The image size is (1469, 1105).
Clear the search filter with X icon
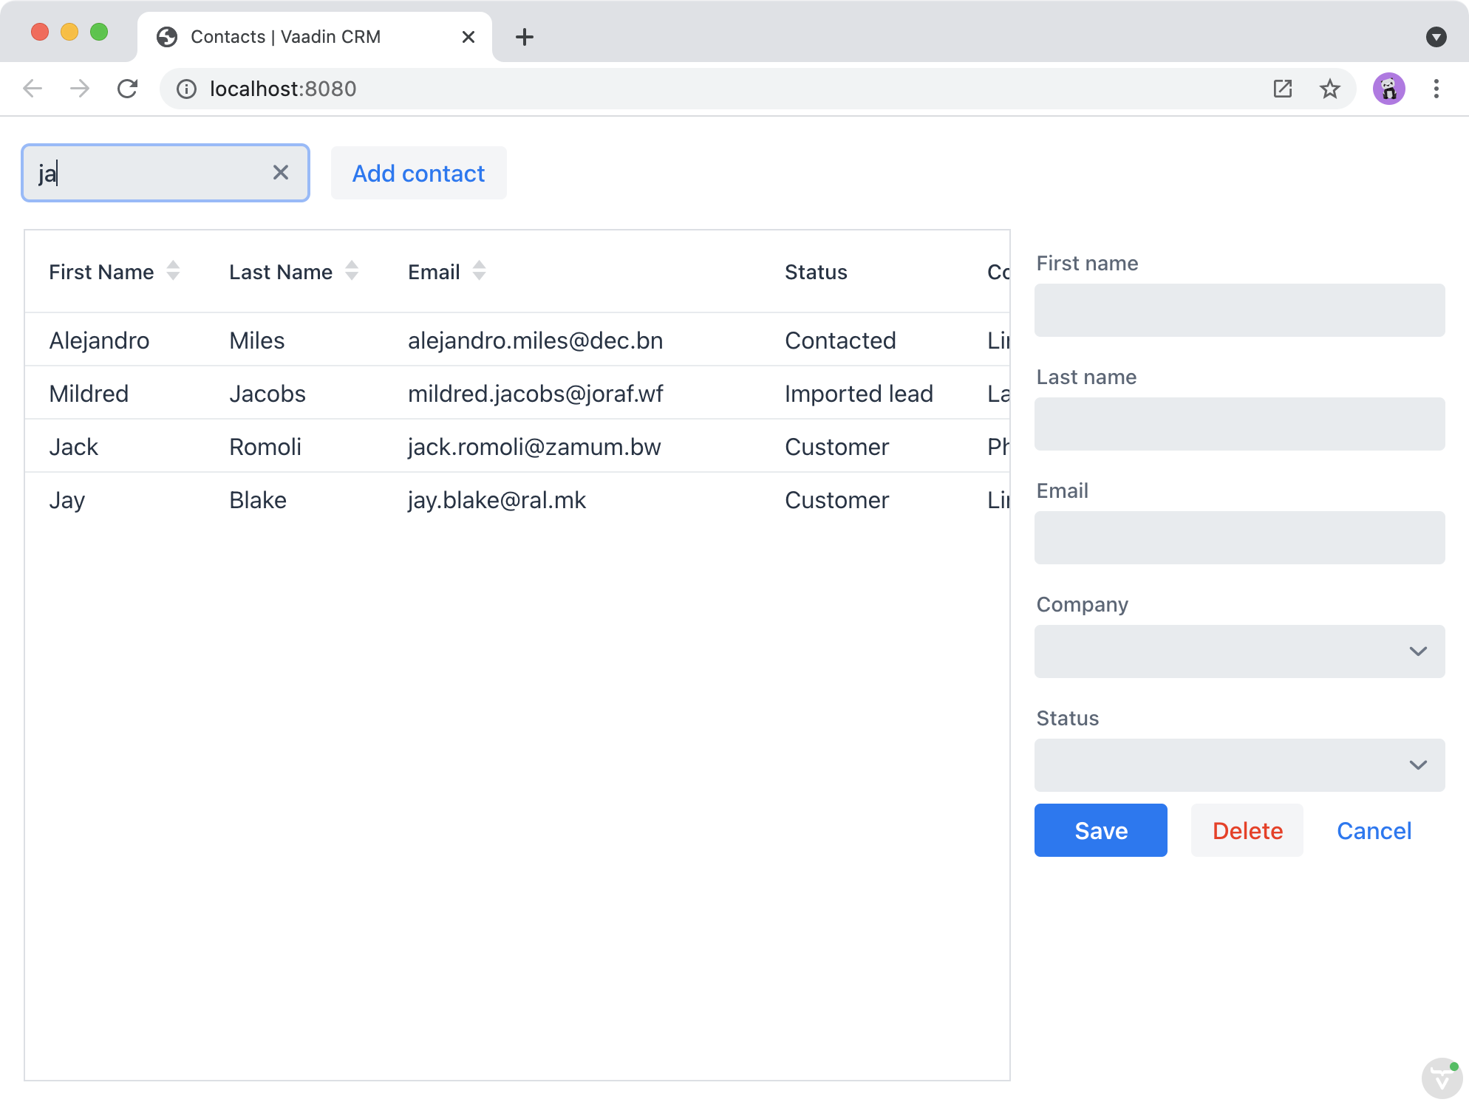pos(280,173)
